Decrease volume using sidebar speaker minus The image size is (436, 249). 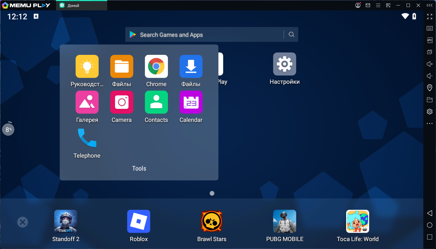click(430, 76)
